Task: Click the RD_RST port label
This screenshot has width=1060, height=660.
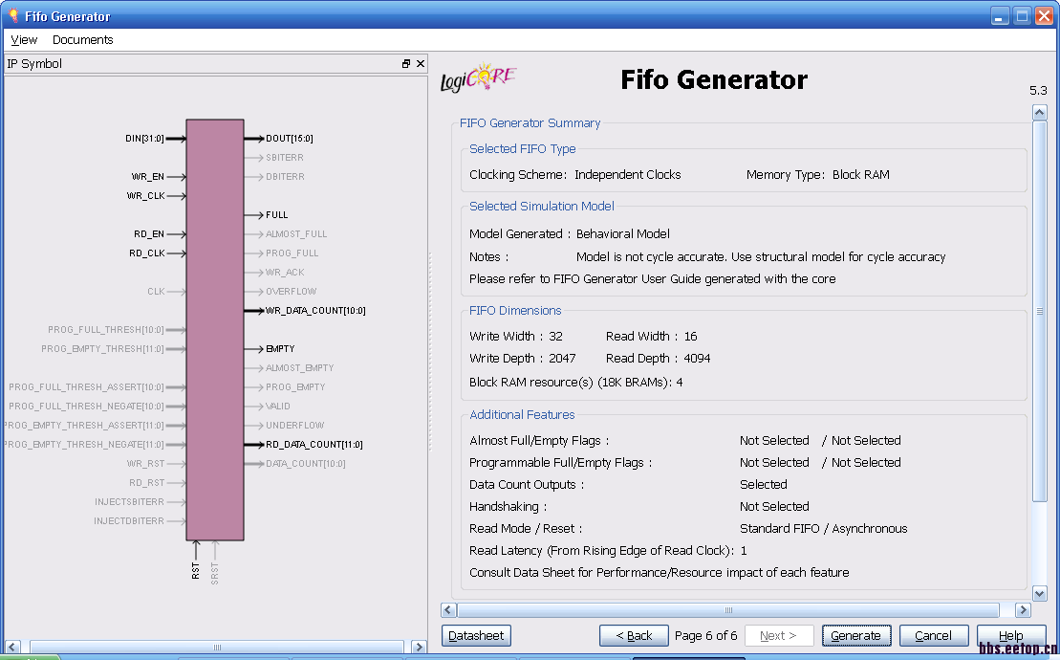Action: point(146,483)
